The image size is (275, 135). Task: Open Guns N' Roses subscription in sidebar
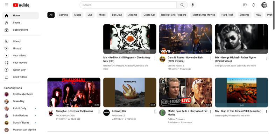(21, 122)
